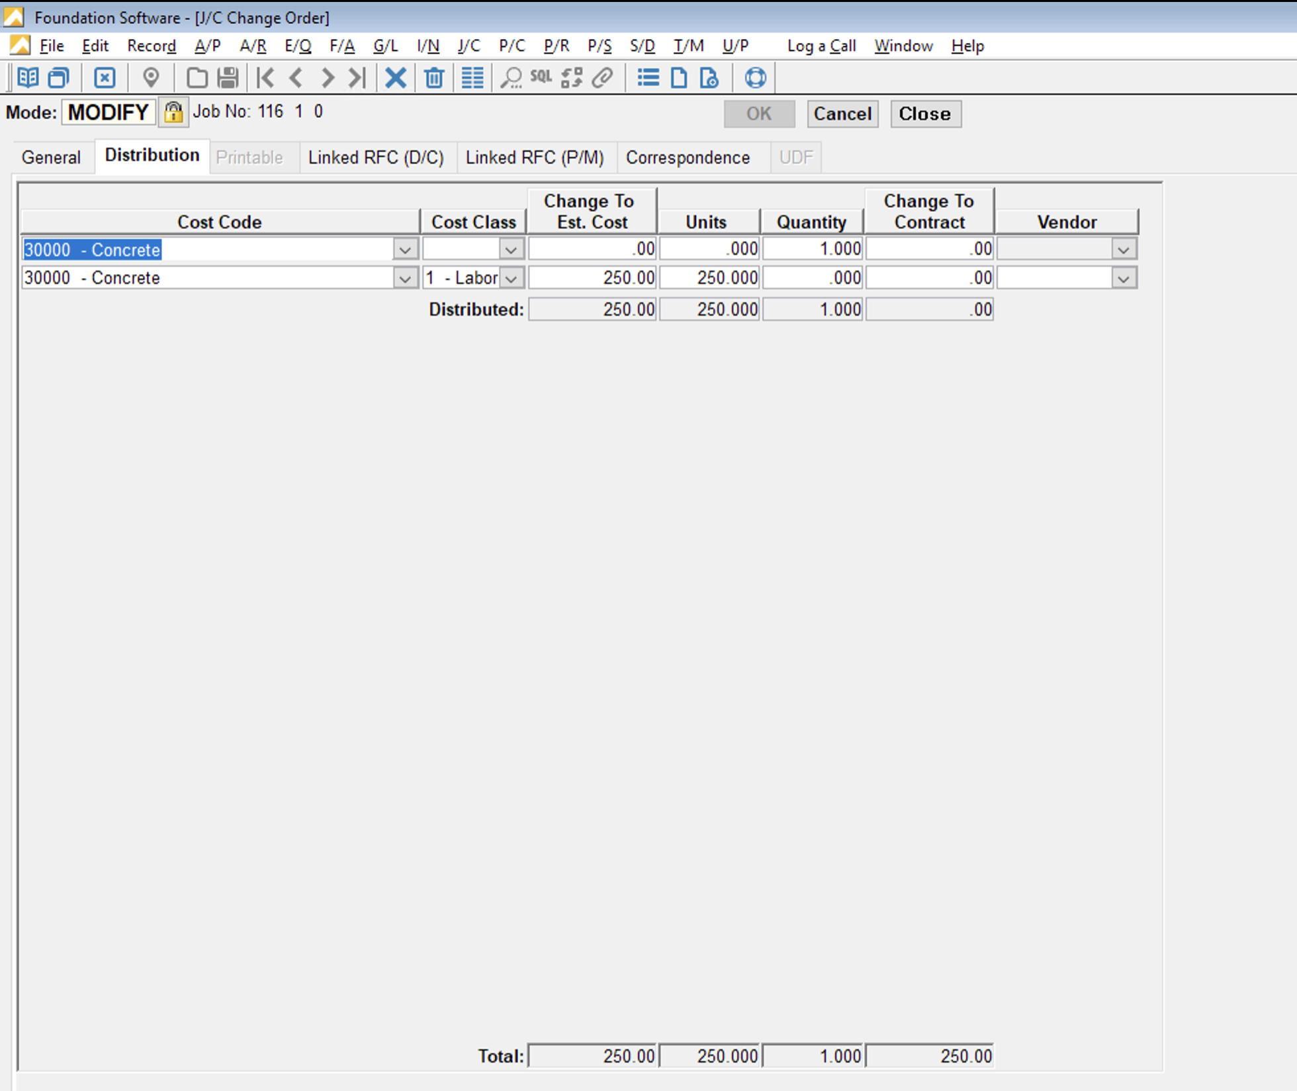Click the save floppy disk icon

coord(228,77)
